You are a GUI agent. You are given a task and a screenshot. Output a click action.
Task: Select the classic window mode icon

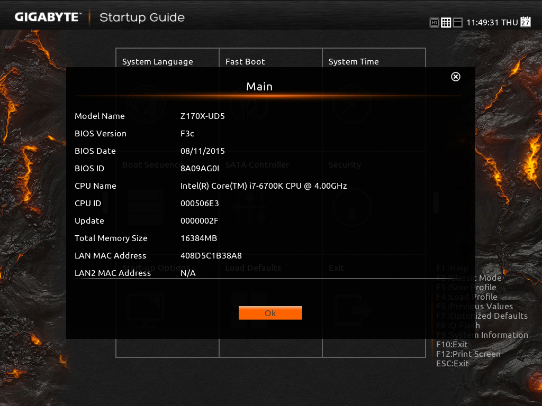(x=458, y=23)
